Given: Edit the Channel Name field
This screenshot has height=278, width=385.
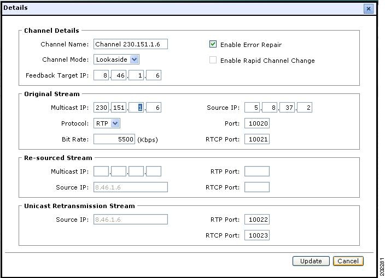Looking at the screenshot, I should (x=131, y=44).
